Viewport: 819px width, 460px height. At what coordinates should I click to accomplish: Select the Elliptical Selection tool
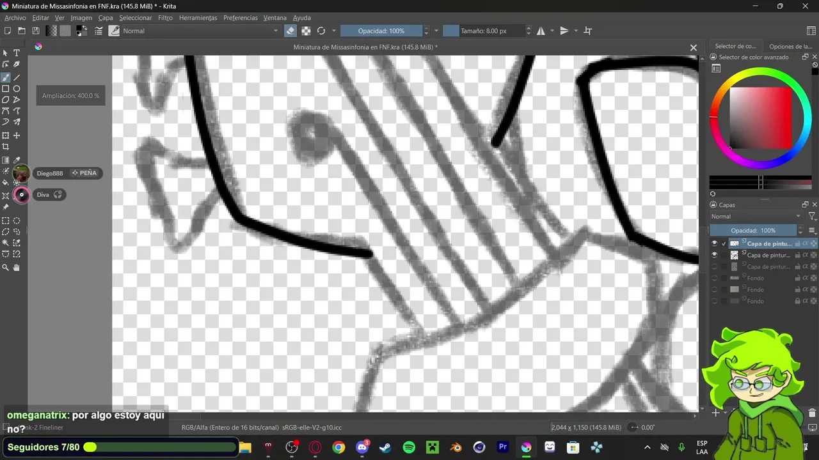17,221
